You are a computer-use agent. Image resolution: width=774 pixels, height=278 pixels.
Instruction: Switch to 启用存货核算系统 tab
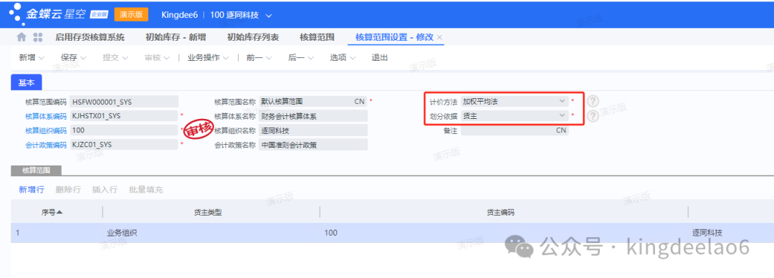click(x=90, y=37)
